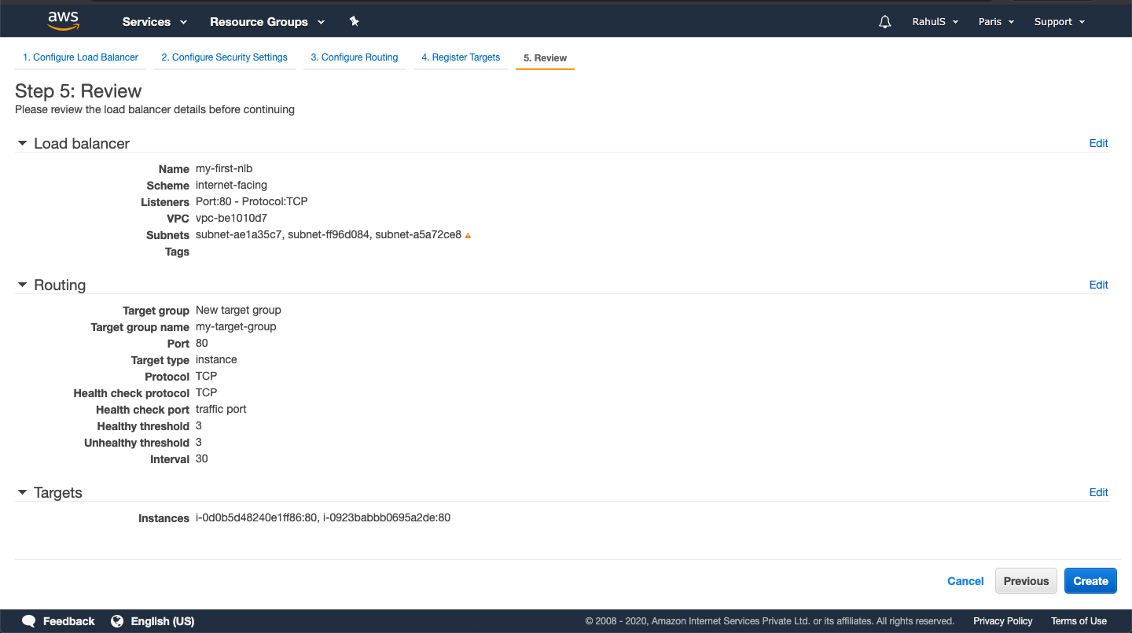Screen dimensions: 1132x633
Task: Open the Resource Groups dropdown
Action: (267, 21)
